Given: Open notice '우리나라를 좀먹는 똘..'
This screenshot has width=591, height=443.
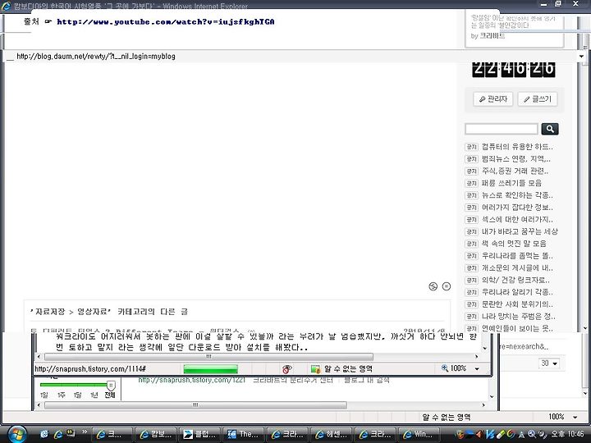Looking at the screenshot, I should click(517, 256).
